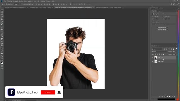Click the background color swatch
The image size is (180, 101).
pyautogui.click(x=3, y=63)
